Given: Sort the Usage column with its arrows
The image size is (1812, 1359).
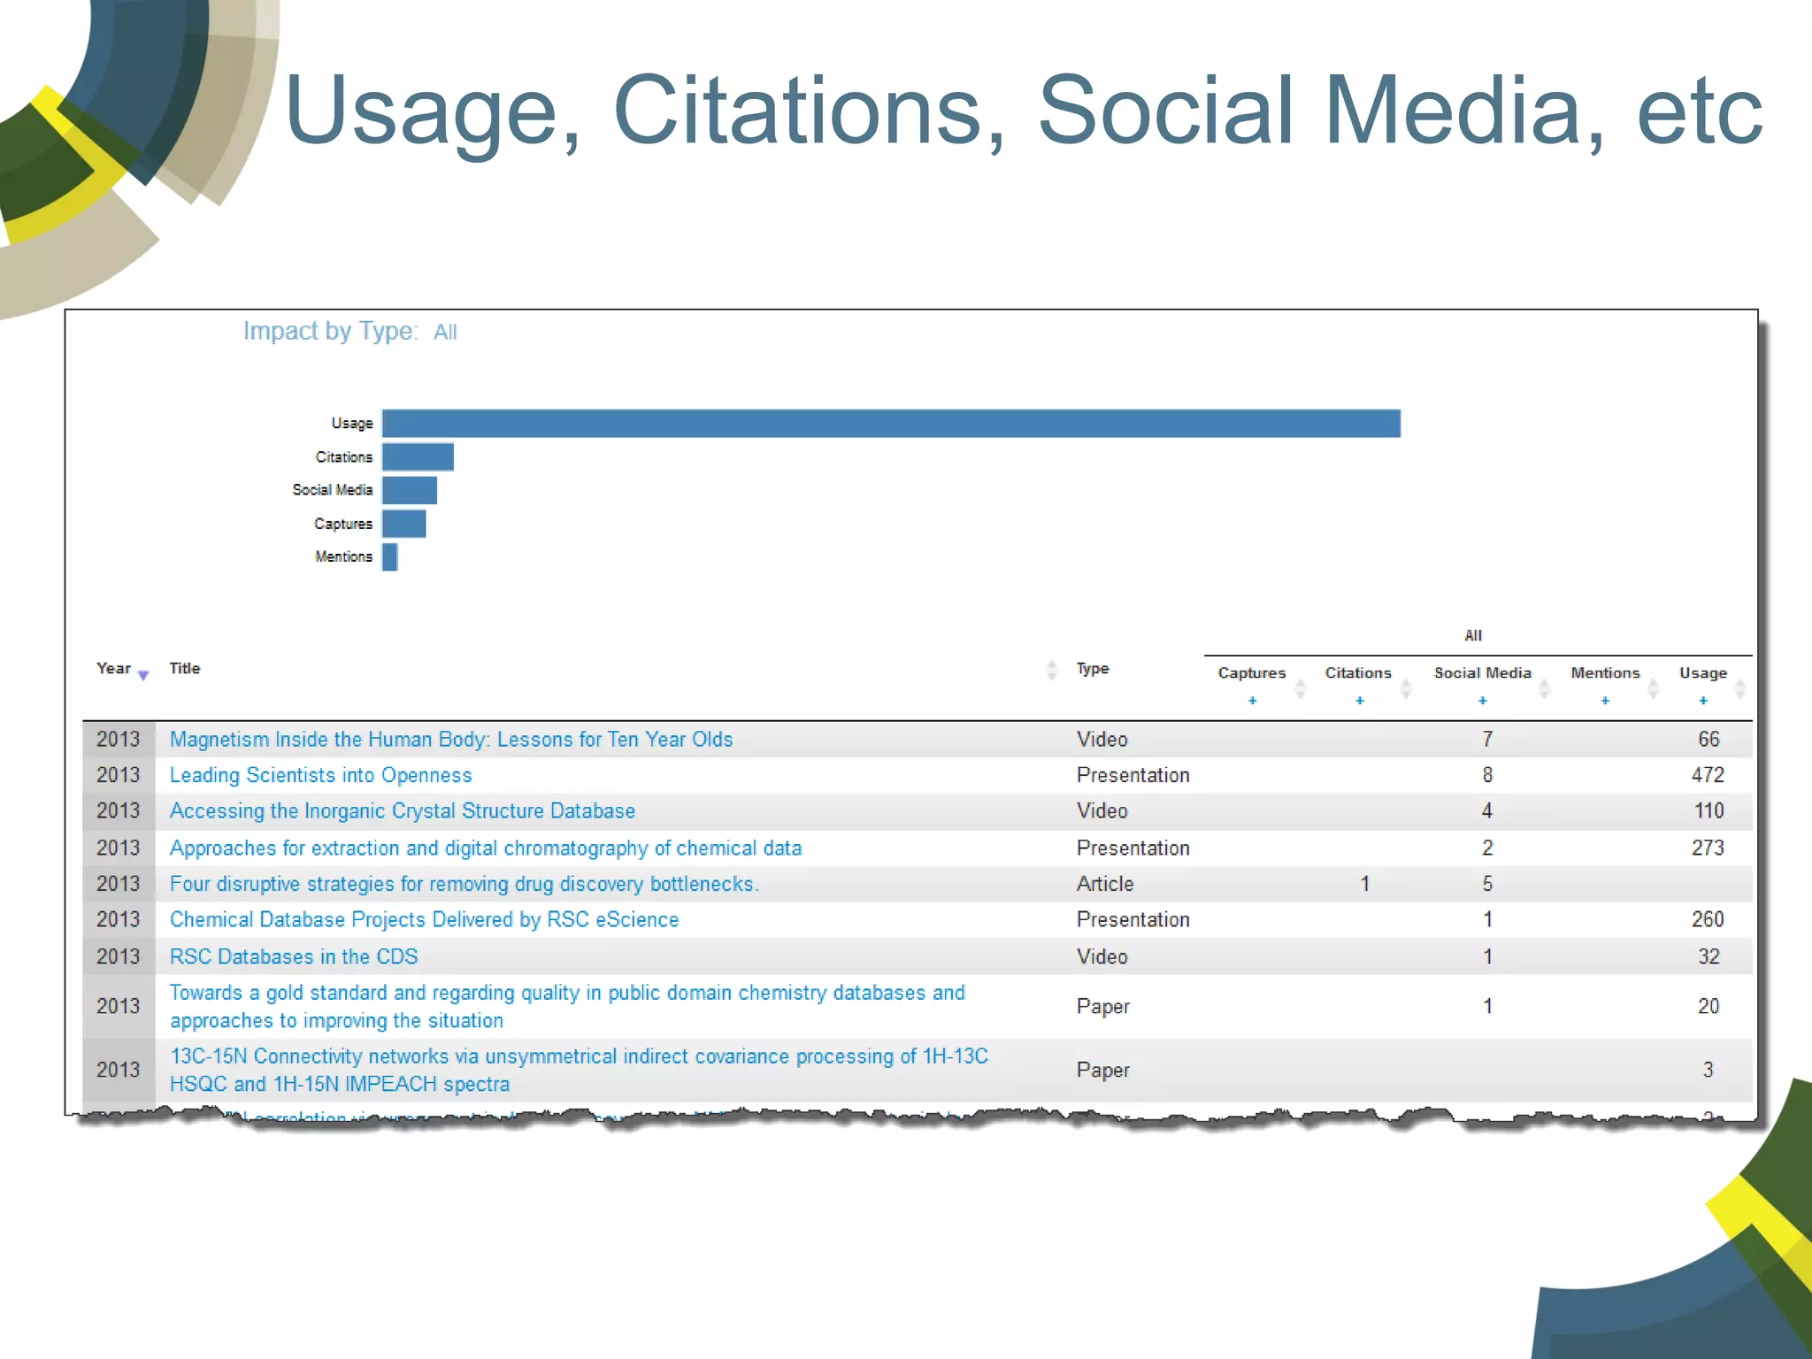Looking at the screenshot, I should click(1739, 688).
